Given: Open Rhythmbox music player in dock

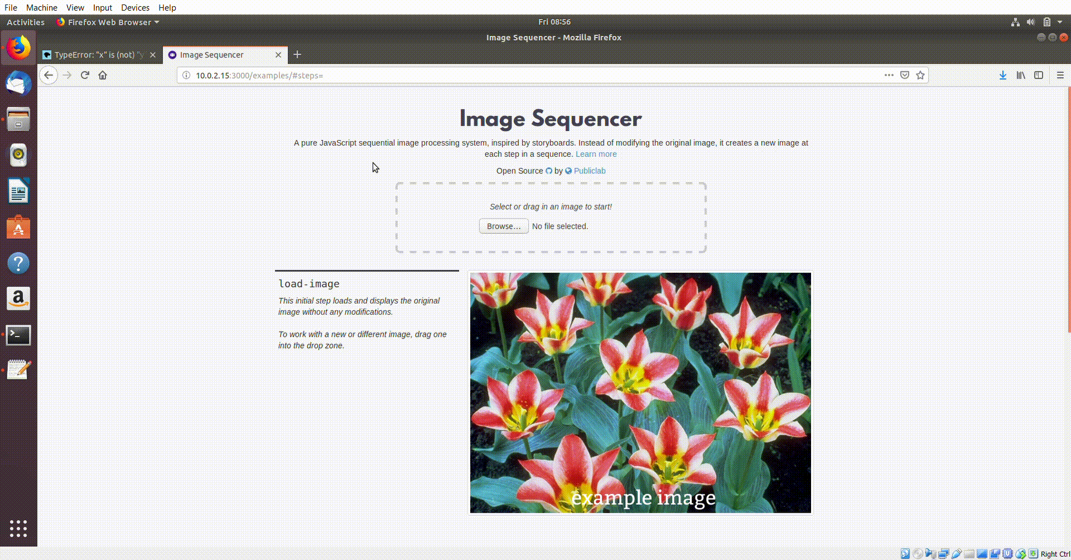Looking at the screenshot, I should point(18,155).
